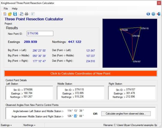Edit Right Station Northings 212.896
The height and width of the screenshot is (128, 162).
click(130, 97)
